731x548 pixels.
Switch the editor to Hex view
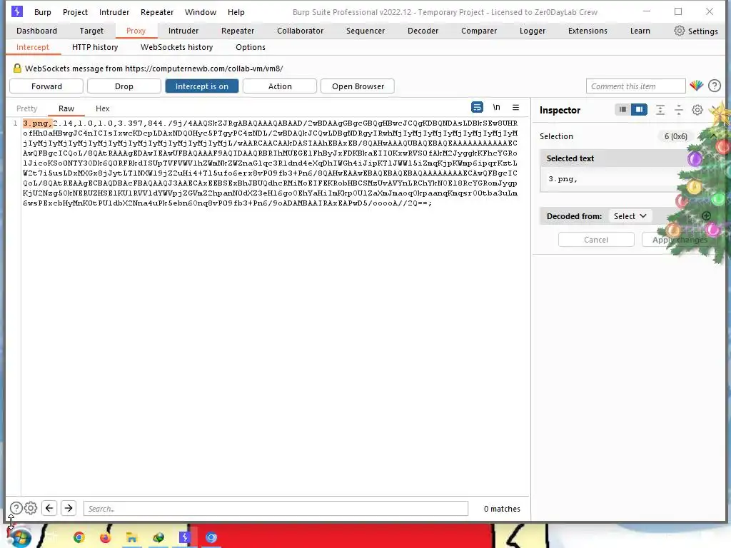click(x=103, y=108)
